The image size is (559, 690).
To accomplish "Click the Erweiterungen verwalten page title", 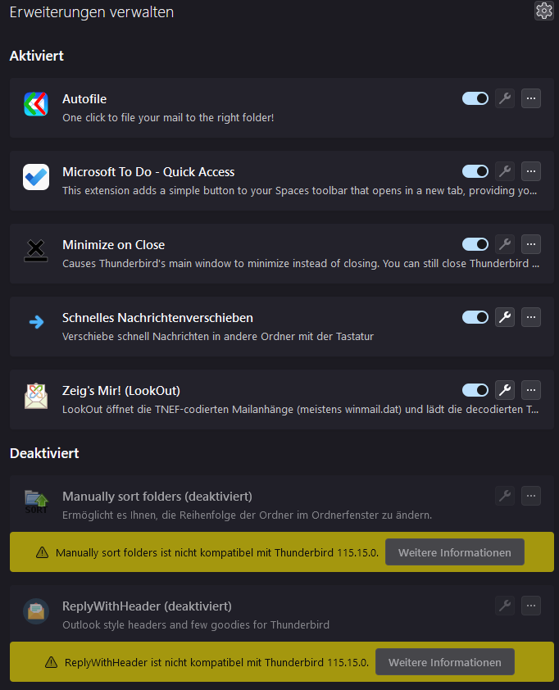I will [92, 12].
